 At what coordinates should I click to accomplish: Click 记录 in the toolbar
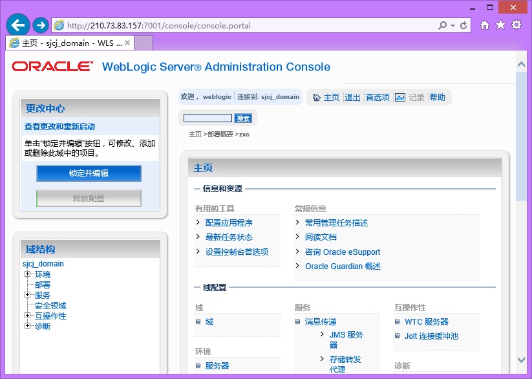416,98
